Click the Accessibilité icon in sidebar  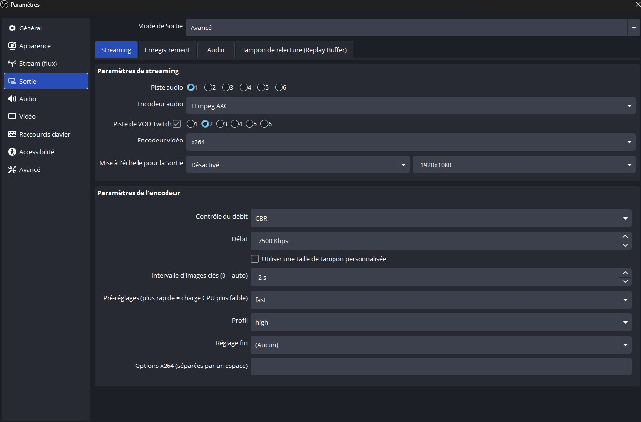click(x=12, y=152)
